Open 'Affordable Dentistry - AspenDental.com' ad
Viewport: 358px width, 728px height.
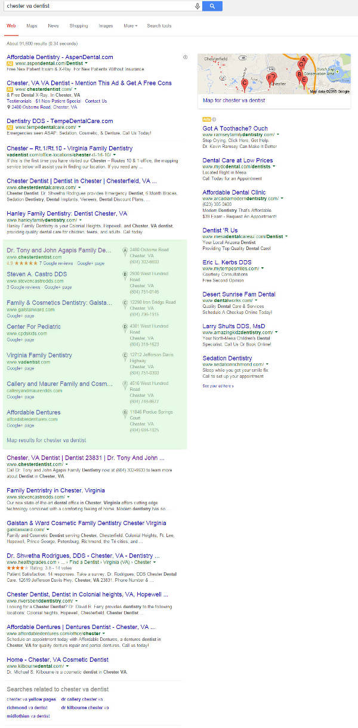coord(60,57)
